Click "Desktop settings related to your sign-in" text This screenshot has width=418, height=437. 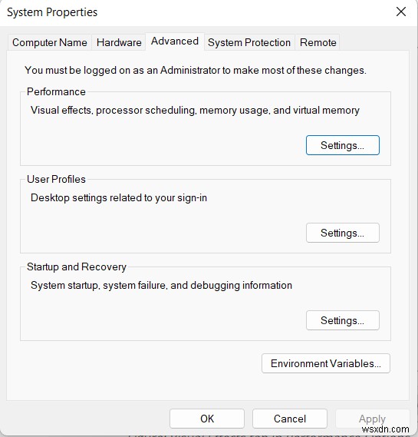pyautogui.click(x=119, y=198)
